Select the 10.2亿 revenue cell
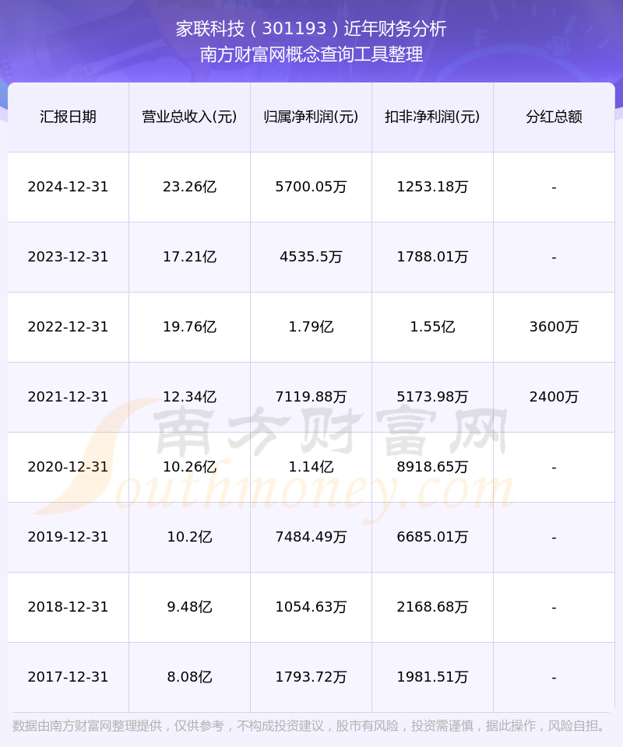The height and width of the screenshot is (747, 623). [190, 537]
